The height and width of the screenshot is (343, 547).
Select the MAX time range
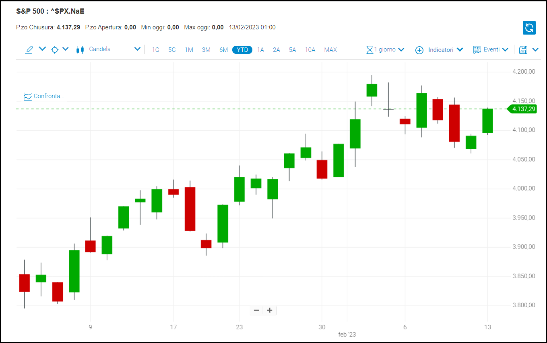click(330, 50)
